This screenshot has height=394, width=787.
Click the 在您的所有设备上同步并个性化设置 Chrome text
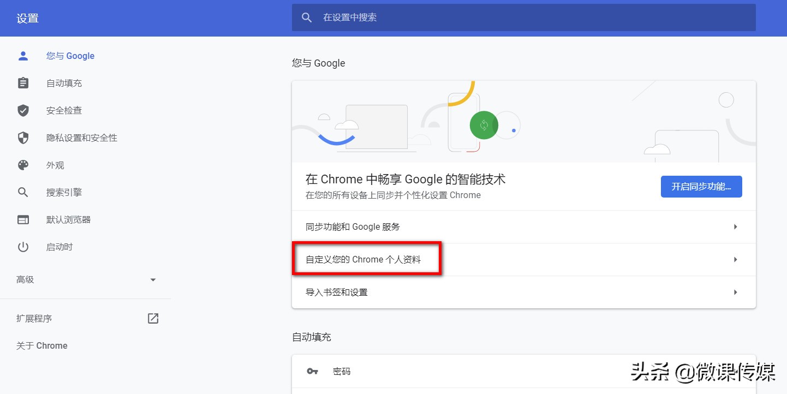coord(393,195)
